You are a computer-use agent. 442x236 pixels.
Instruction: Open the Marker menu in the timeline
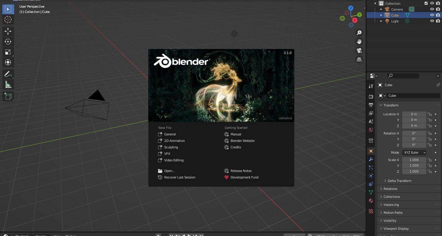70,235
